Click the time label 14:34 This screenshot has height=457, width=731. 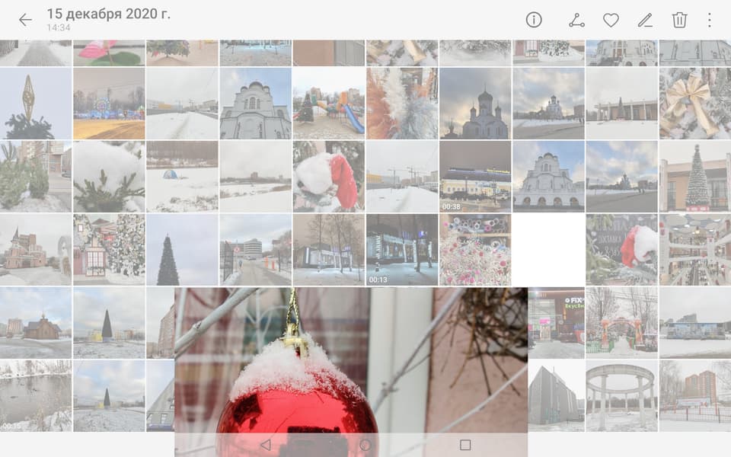tap(59, 27)
